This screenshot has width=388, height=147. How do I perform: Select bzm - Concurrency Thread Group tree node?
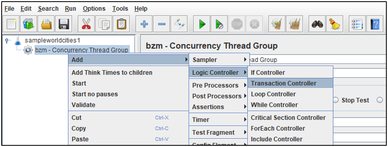(82, 50)
